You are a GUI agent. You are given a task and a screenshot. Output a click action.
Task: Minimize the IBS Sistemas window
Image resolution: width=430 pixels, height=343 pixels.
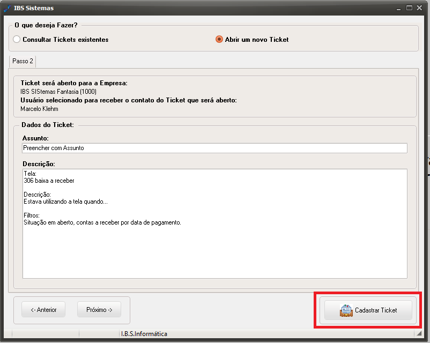coord(398,9)
